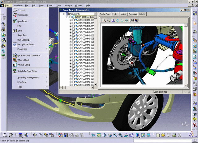Viewport: 198px width, 143px height.
Task: Click the print icon in Viewer toolbar
Action: click(x=132, y=20)
